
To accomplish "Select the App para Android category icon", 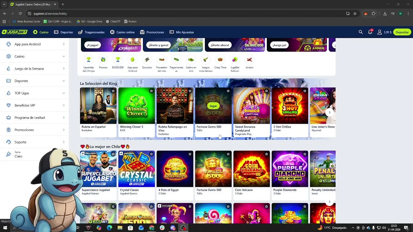I will pos(132,60).
